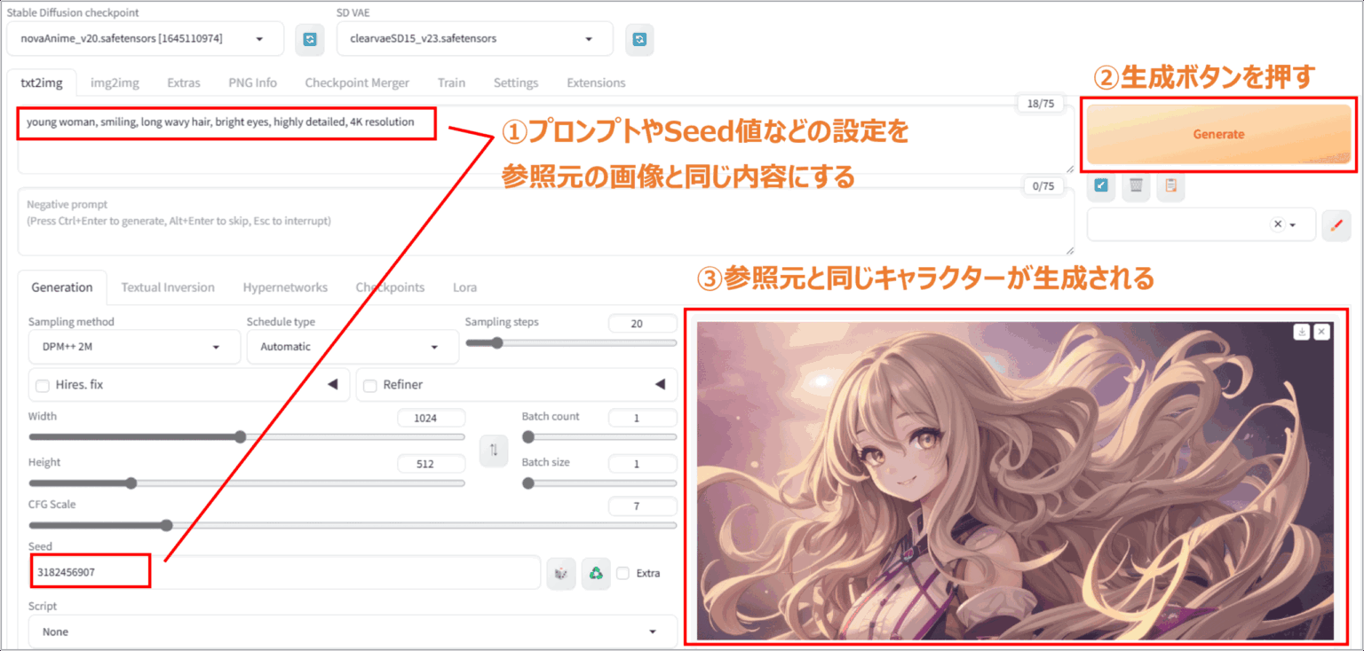Expand the Hires. fix section triangle
The height and width of the screenshot is (651, 1364).
333,385
